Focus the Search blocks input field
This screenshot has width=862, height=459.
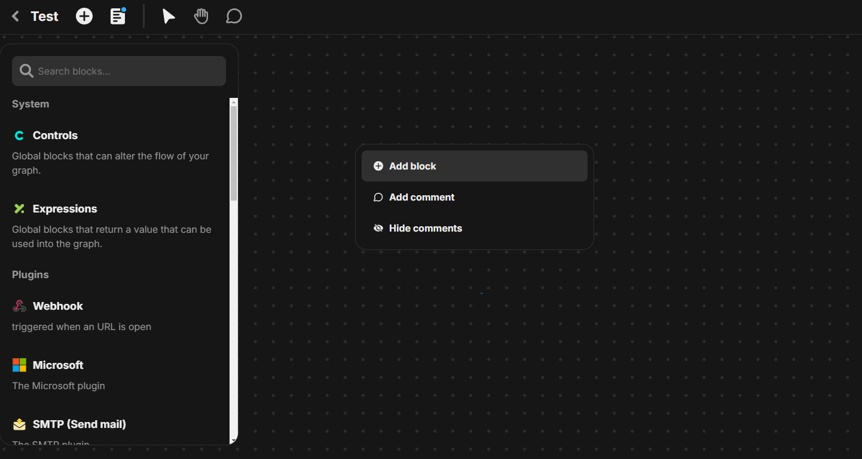119,71
